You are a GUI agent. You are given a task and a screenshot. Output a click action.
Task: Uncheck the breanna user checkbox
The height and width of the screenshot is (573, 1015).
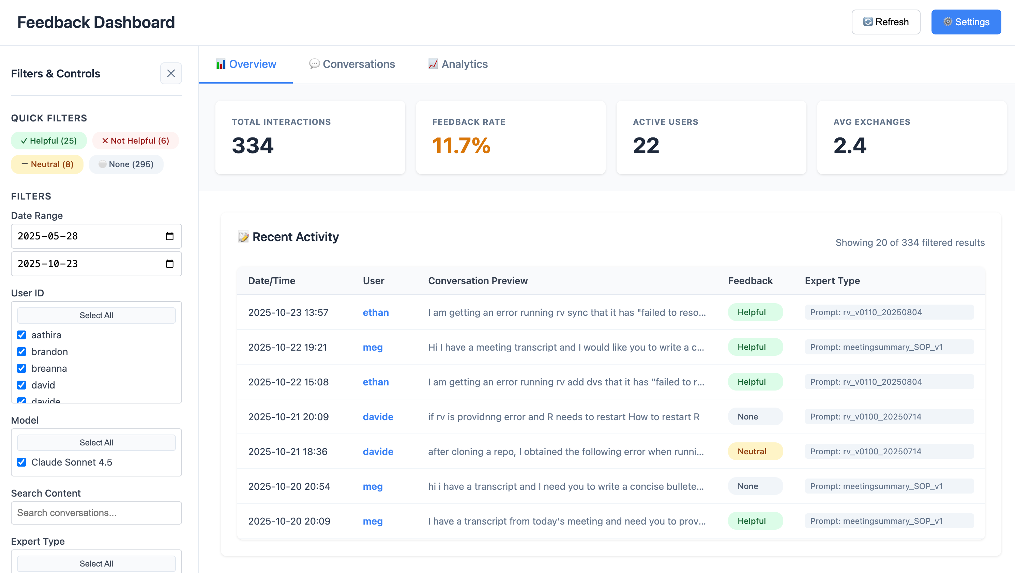(x=22, y=368)
